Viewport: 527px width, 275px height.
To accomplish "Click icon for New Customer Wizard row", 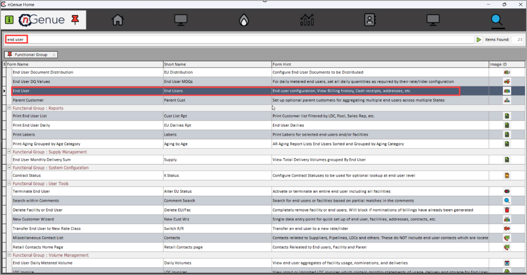I will [507, 219].
